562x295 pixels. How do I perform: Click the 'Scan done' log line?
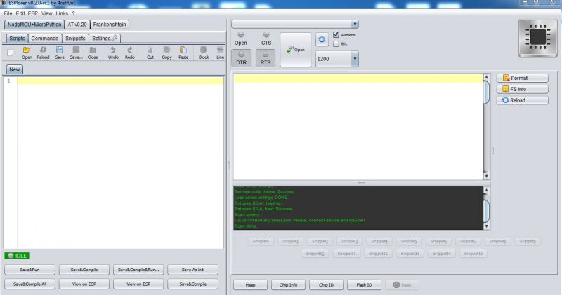[245, 226]
